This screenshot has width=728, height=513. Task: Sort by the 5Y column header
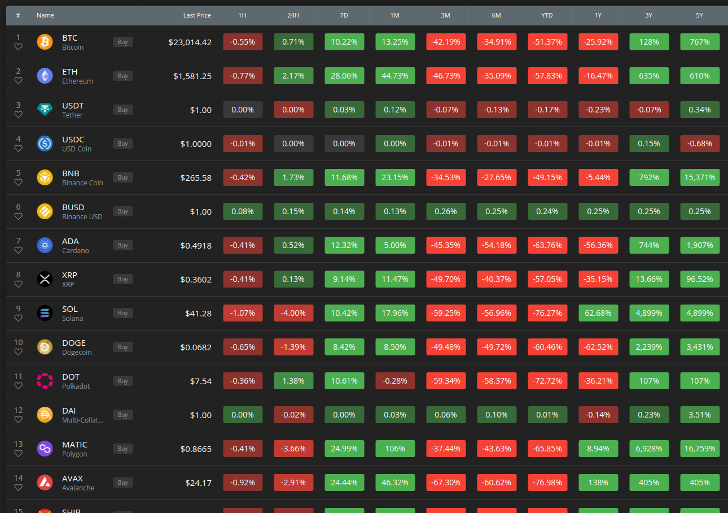pyautogui.click(x=699, y=15)
